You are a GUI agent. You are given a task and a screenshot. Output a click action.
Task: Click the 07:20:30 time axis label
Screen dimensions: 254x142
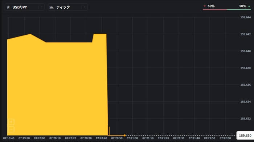point(86,138)
